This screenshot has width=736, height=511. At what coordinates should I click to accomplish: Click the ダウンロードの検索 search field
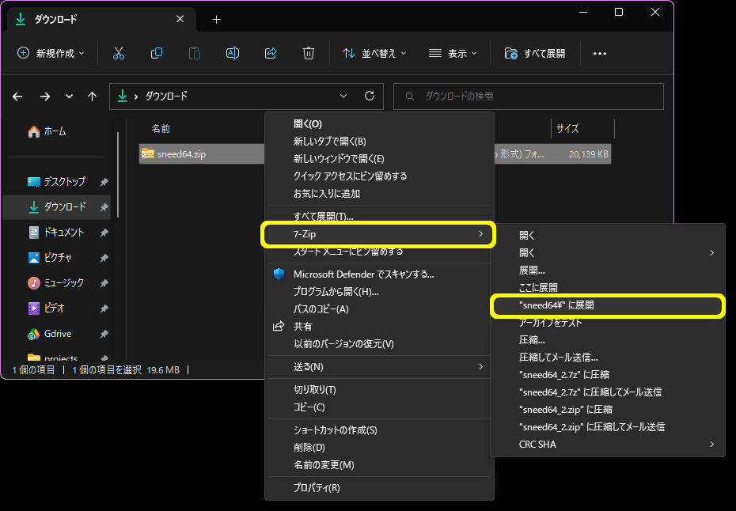[x=530, y=97]
